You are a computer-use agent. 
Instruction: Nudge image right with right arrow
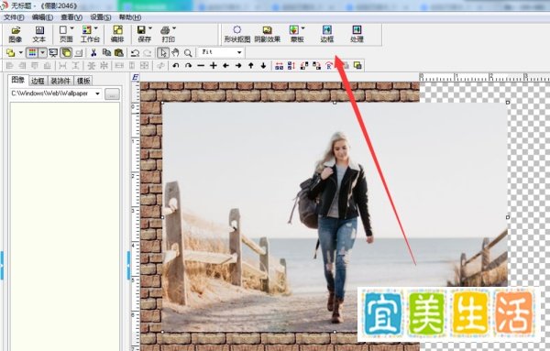(x=238, y=66)
